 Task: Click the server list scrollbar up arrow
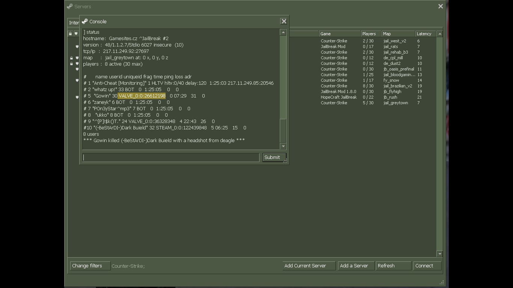click(440, 34)
